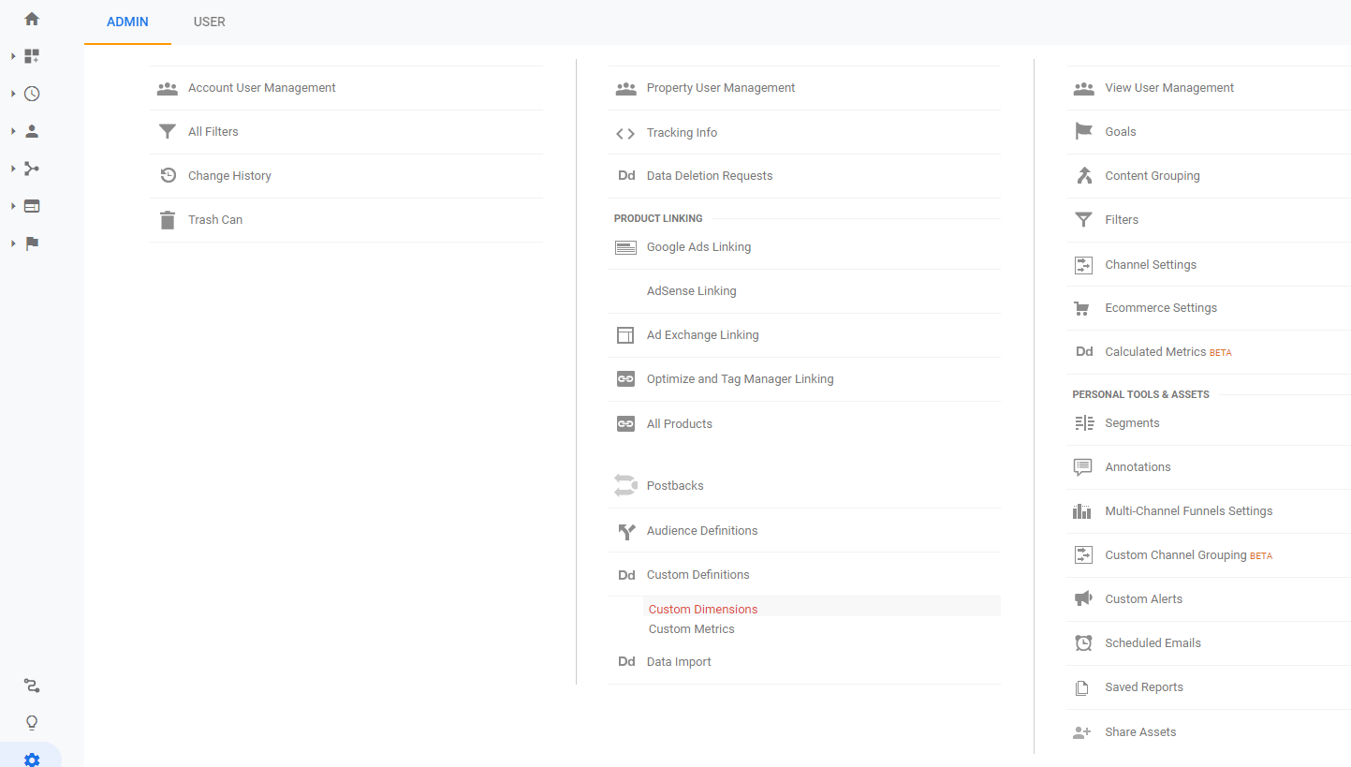
Task: Click the Attribution icon above Discover
Action: [x=31, y=686]
